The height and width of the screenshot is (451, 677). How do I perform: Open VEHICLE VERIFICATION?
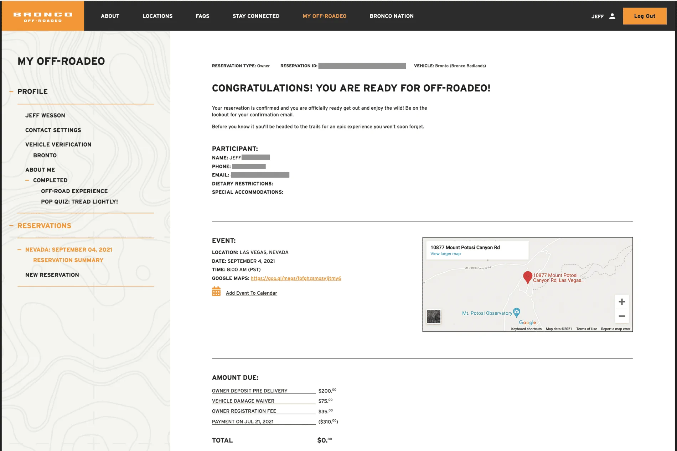point(58,145)
